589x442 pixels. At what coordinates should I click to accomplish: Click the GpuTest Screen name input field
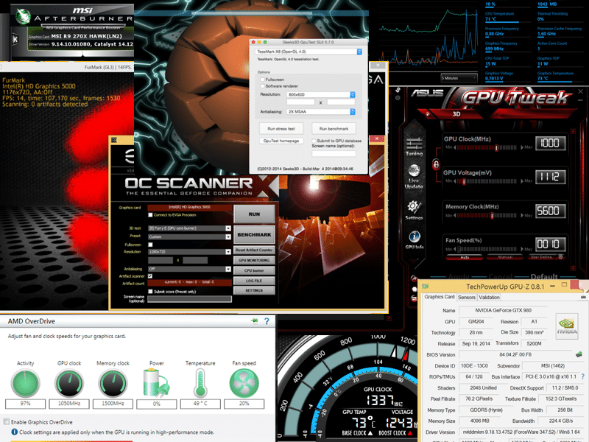coord(334,153)
